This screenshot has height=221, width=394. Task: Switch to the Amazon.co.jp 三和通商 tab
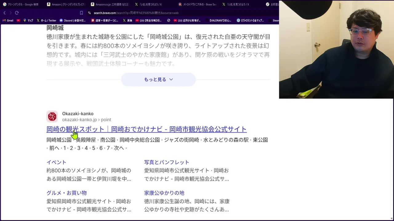(x=110, y=4)
